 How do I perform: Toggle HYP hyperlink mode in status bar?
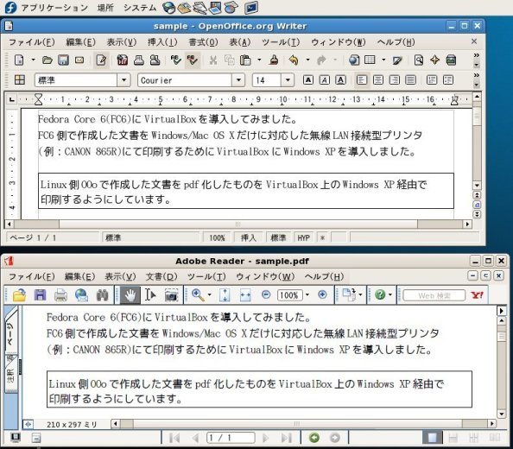(303, 237)
